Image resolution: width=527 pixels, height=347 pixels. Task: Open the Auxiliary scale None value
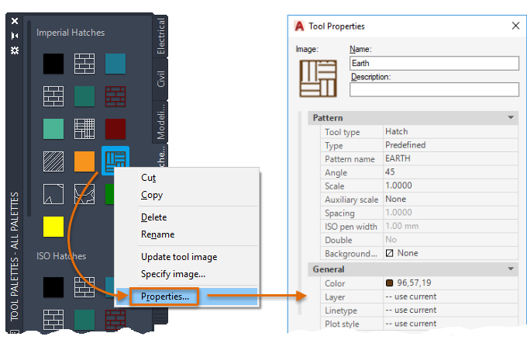tap(450, 199)
